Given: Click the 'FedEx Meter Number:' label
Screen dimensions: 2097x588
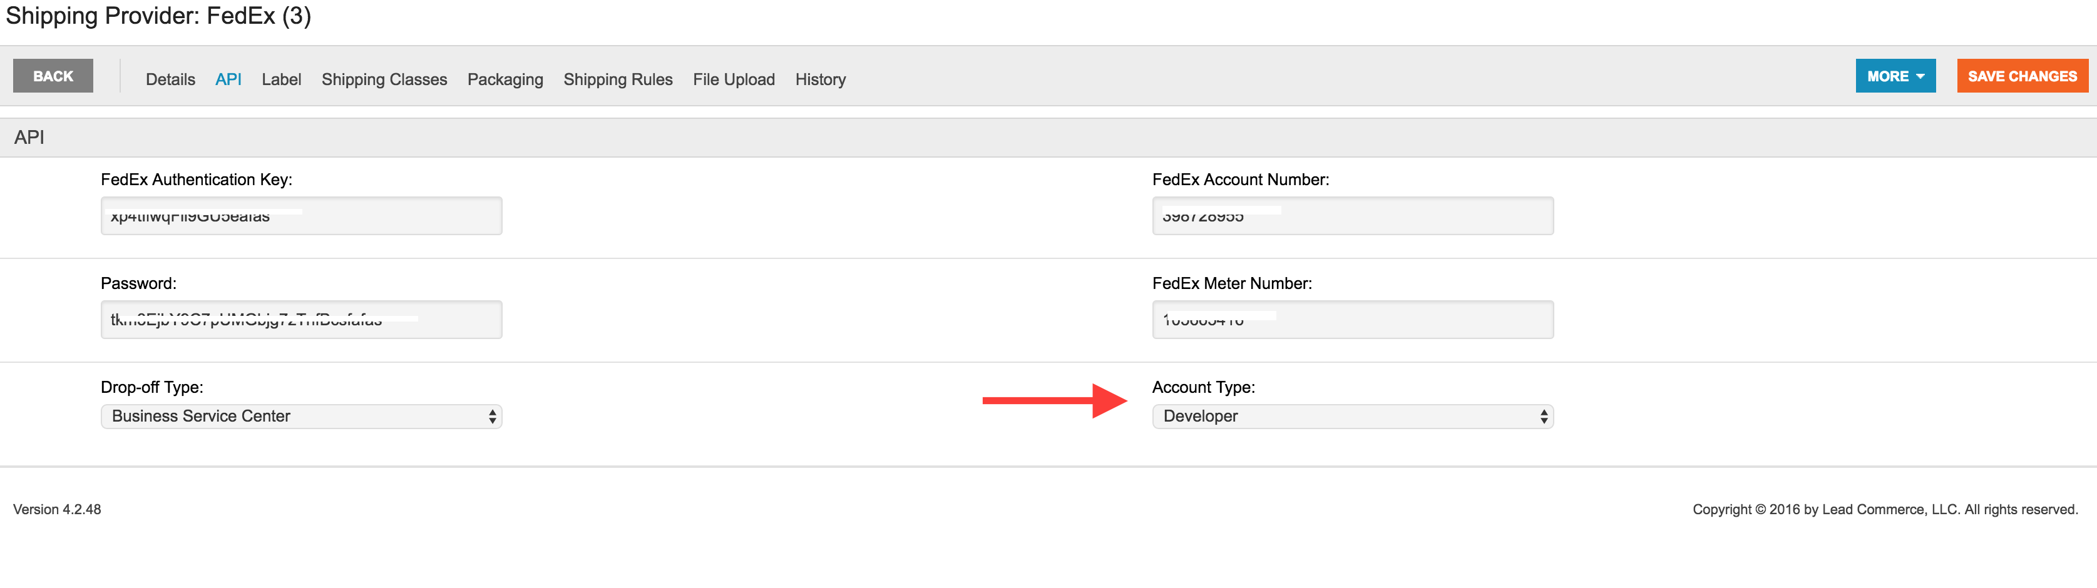Looking at the screenshot, I should click(x=1232, y=283).
